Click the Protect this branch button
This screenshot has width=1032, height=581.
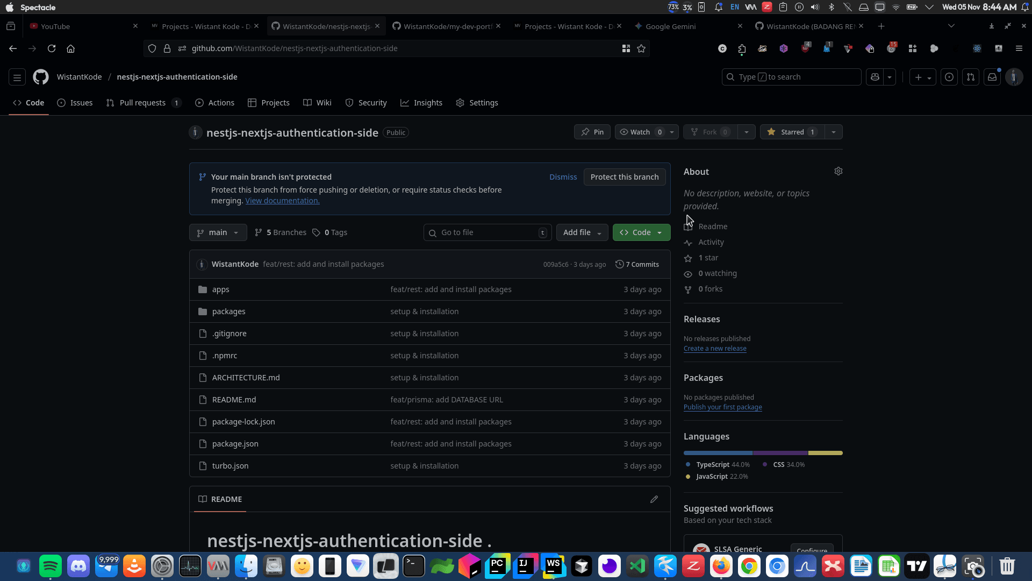tap(624, 177)
